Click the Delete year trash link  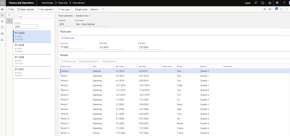[x=68, y=38]
